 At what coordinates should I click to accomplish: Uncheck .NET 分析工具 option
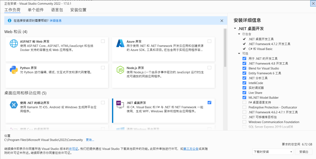pyautogui.click(x=244, y=78)
